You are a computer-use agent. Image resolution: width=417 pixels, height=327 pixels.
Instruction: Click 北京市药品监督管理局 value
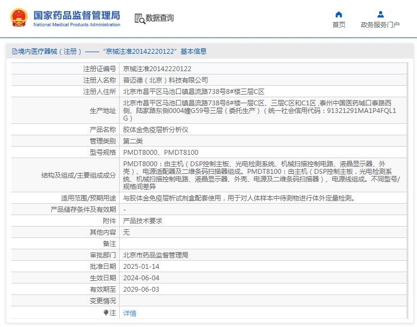click(x=155, y=255)
